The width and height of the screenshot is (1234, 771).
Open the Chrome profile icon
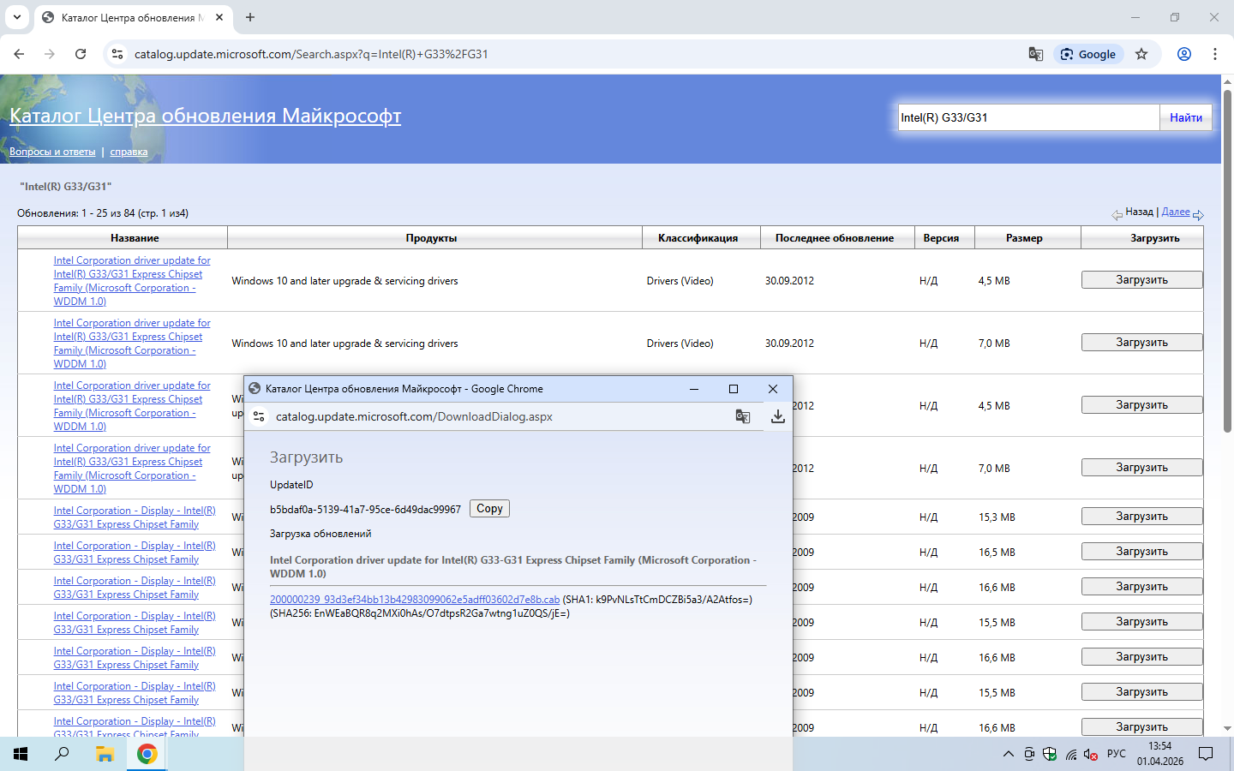1183,54
